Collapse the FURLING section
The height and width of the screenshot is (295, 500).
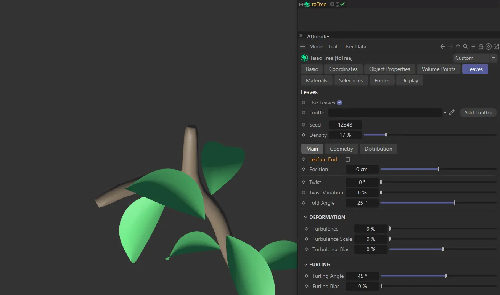point(305,264)
